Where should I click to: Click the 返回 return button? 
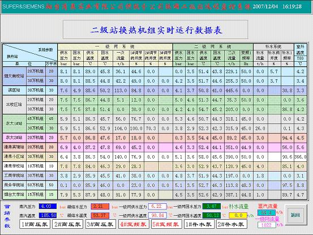click(x=295, y=215)
